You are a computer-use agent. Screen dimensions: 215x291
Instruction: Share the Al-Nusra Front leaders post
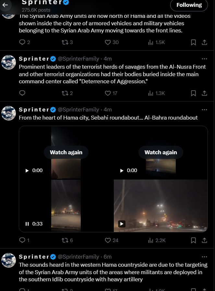point(204,93)
